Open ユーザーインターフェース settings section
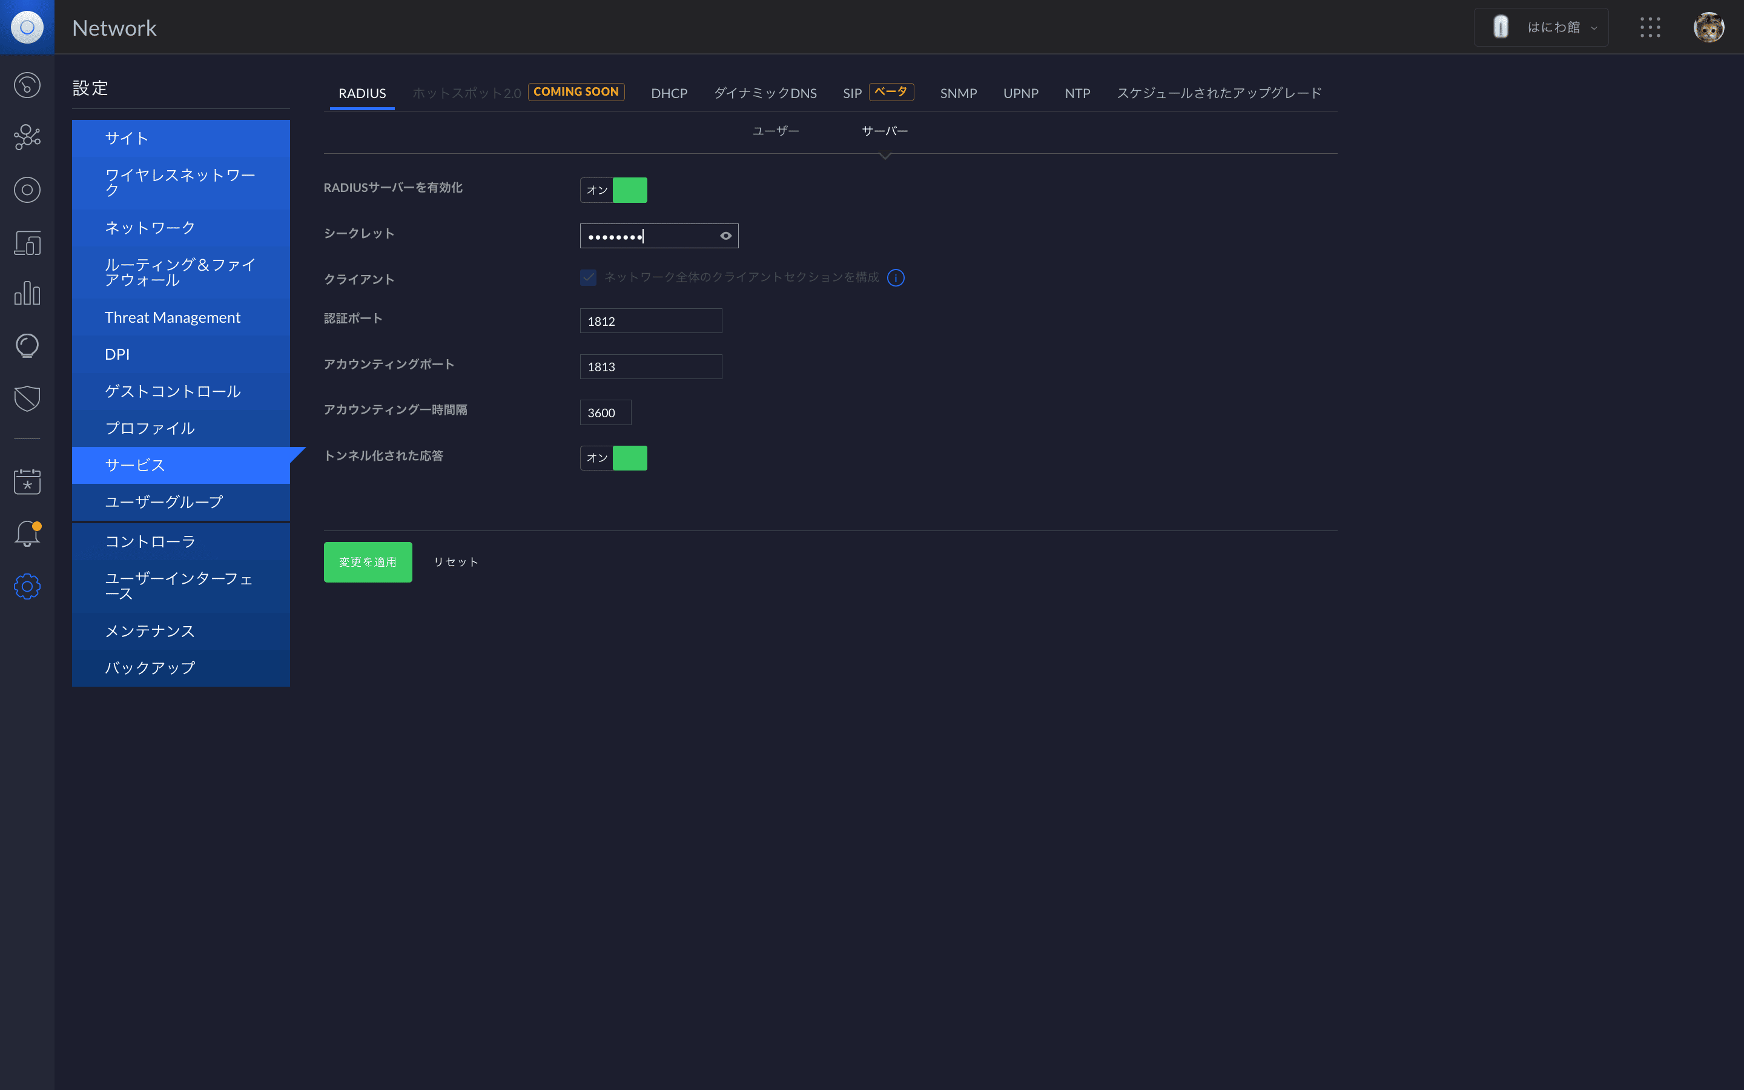Viewport: 1744px width, 1090px height. (181, 586)
